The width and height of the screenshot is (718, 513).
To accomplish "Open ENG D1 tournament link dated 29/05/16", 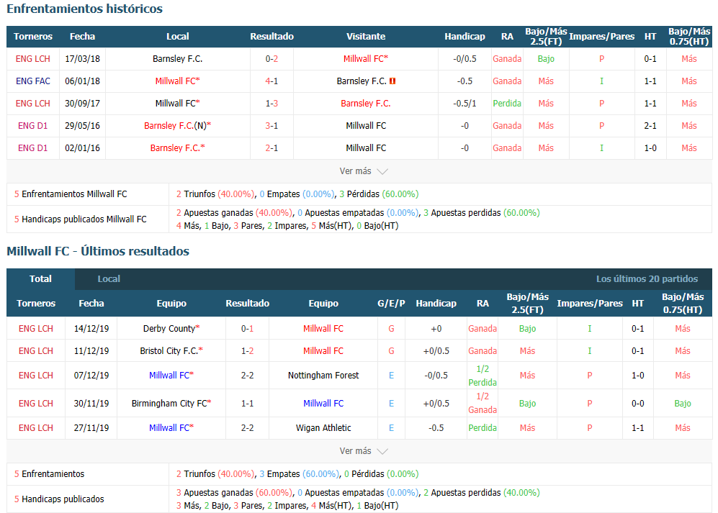I will pos(33,125).
